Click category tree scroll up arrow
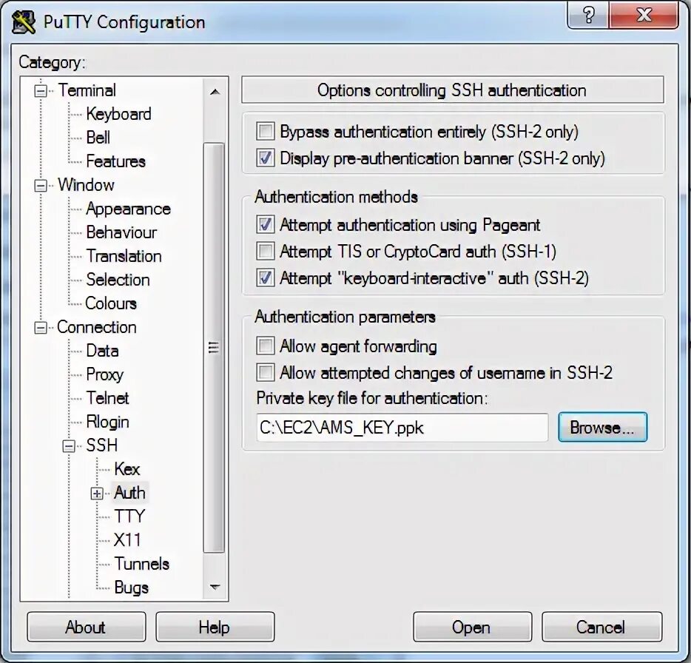This screenshot has height=663, width=691. (215, 92)
